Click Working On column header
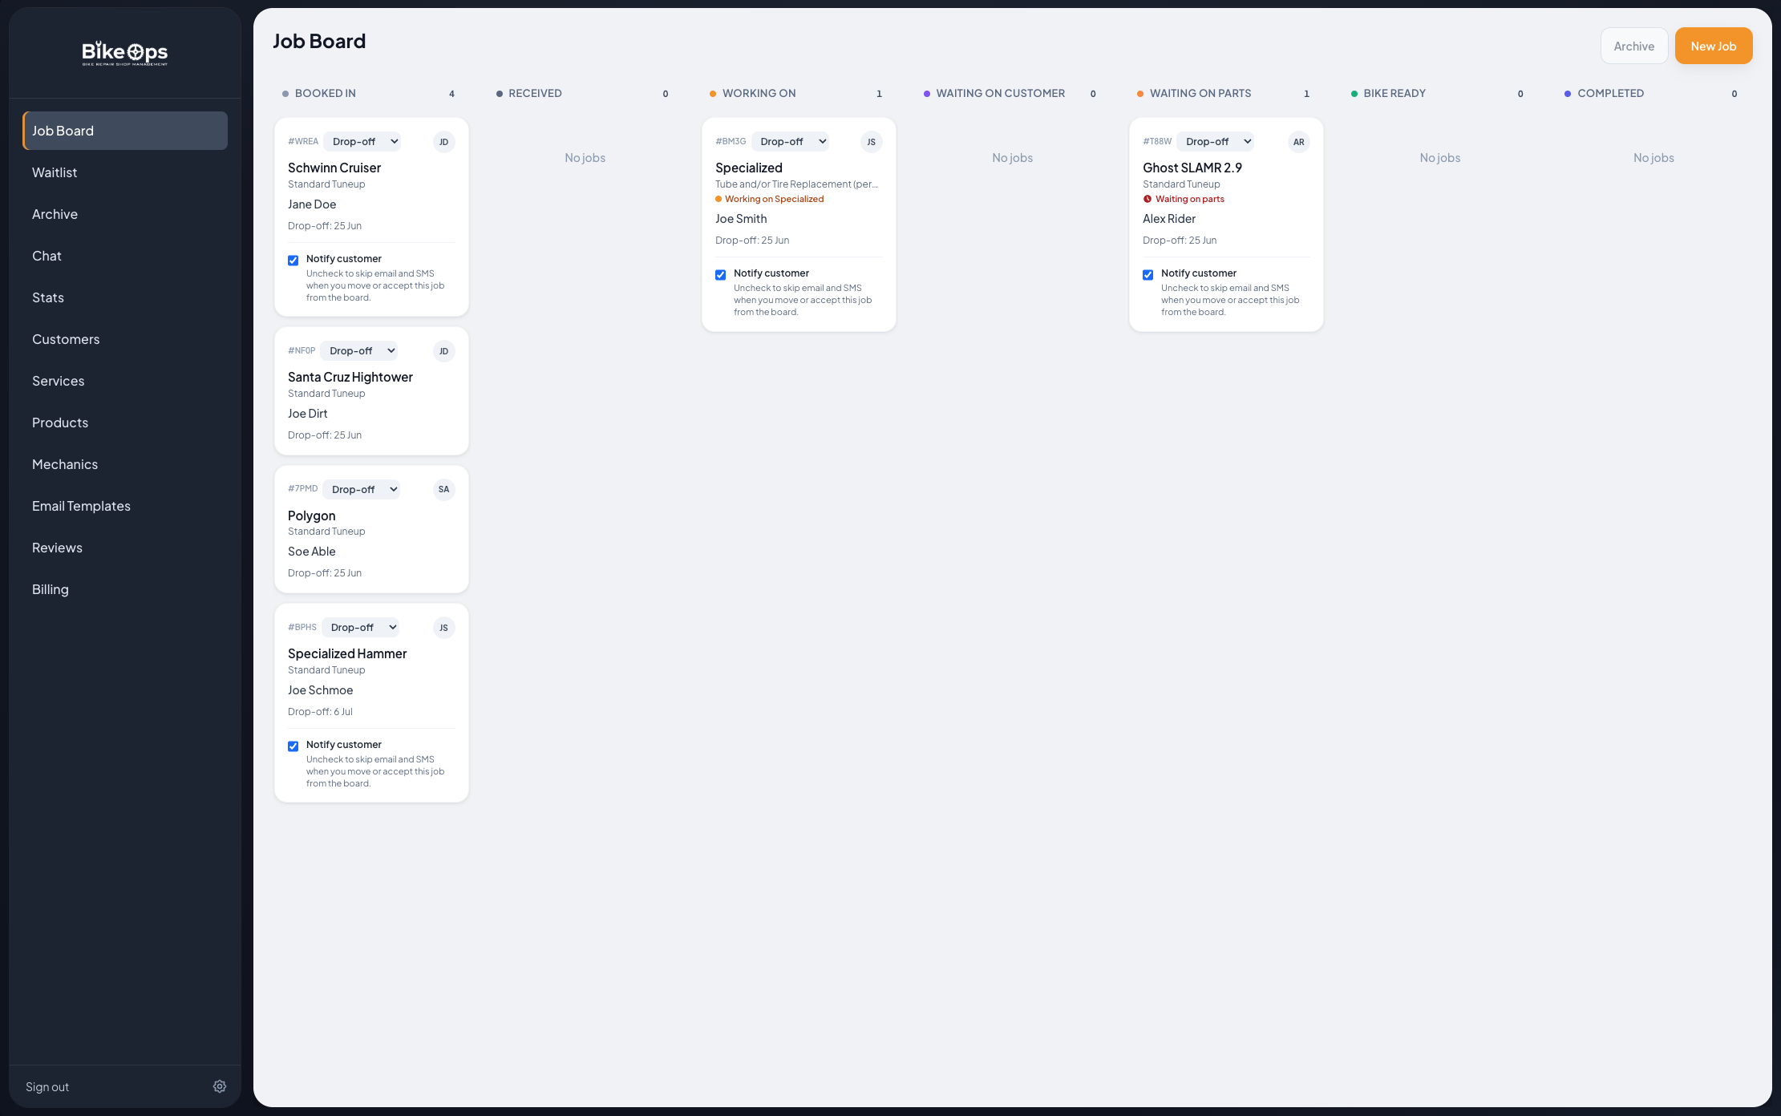1781x1116 pixels. point(759,93)
